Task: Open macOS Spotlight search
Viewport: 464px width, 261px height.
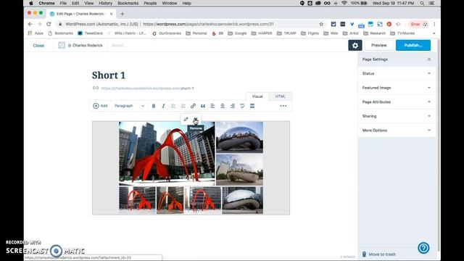Action: [422, 3]
